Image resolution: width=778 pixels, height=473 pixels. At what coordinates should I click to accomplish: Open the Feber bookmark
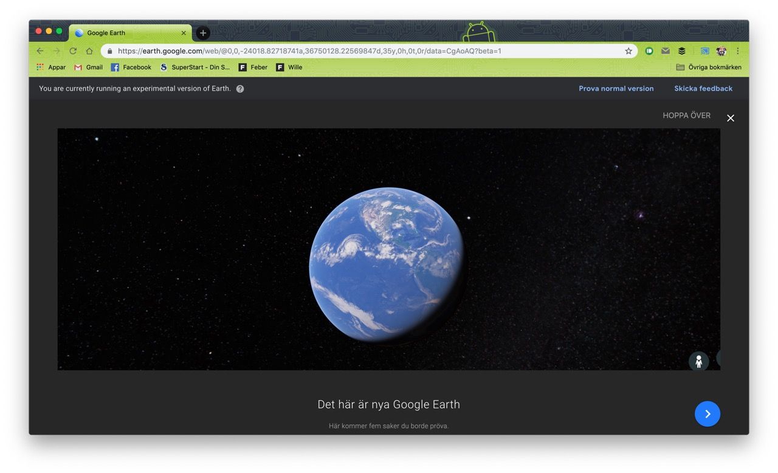[253, 67]
